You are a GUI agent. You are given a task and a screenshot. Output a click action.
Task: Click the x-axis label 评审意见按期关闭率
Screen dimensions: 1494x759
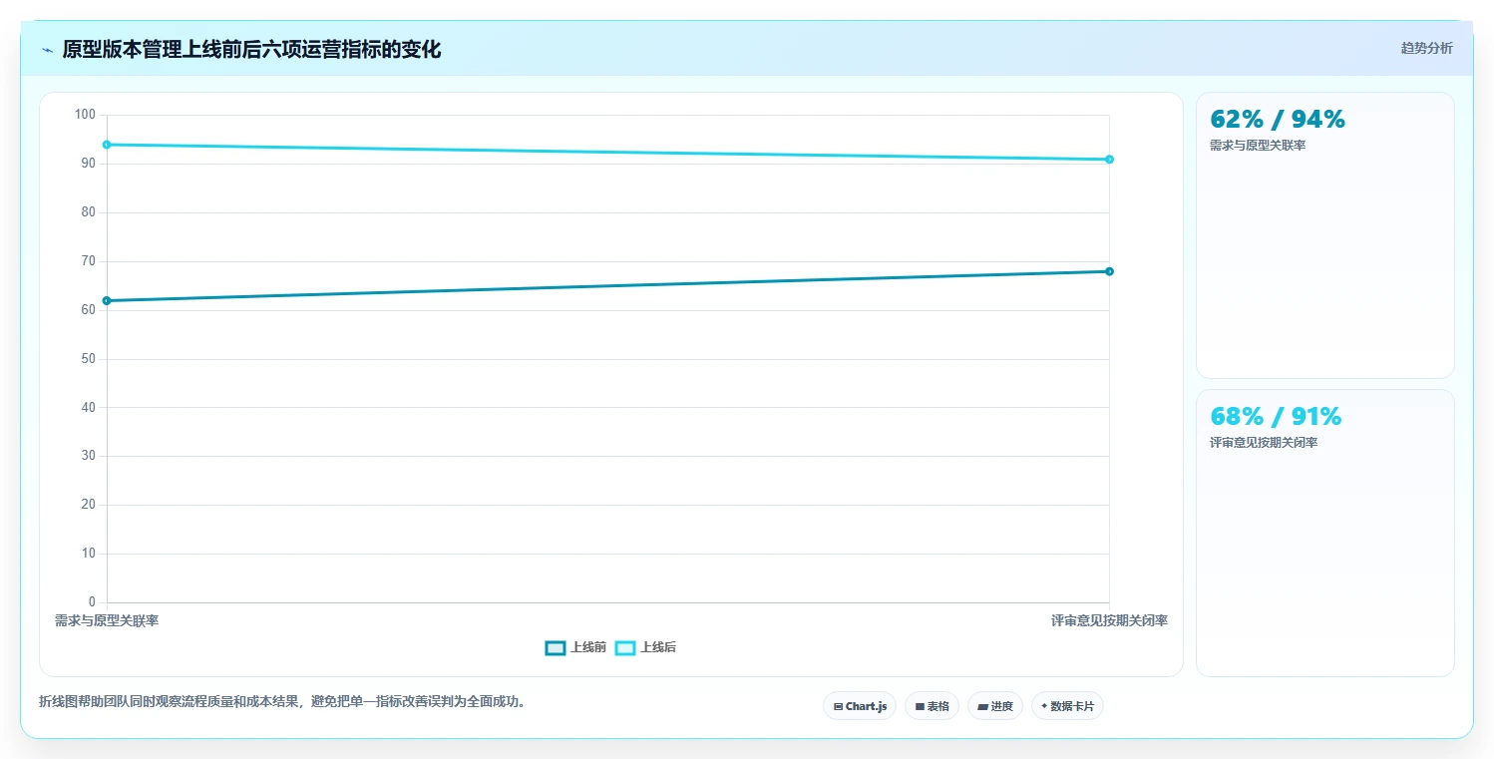coord(1109,620)
